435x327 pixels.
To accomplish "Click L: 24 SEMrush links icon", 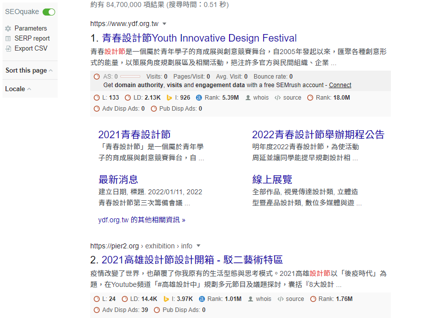I will point(97,299).
